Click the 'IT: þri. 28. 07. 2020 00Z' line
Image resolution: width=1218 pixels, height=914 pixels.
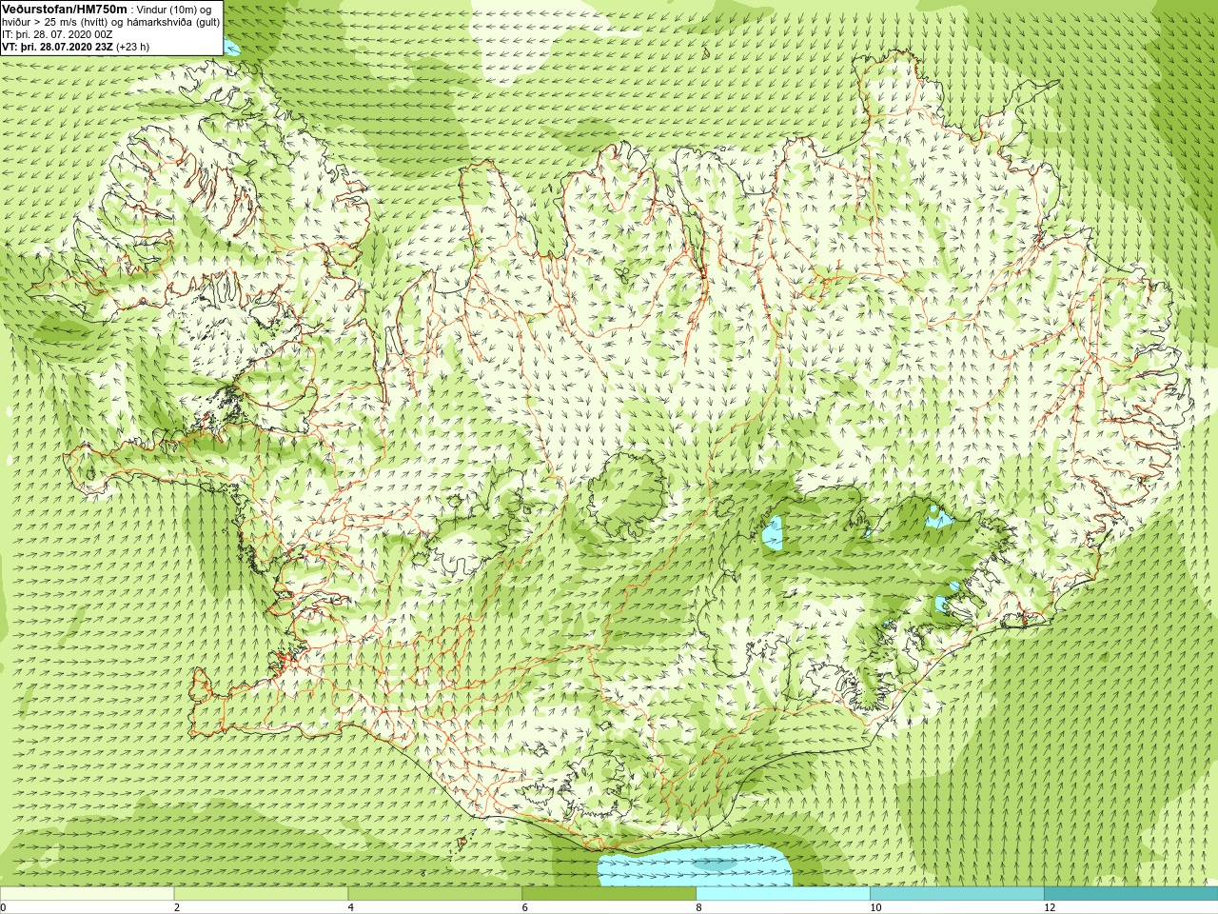pos(57,33)
